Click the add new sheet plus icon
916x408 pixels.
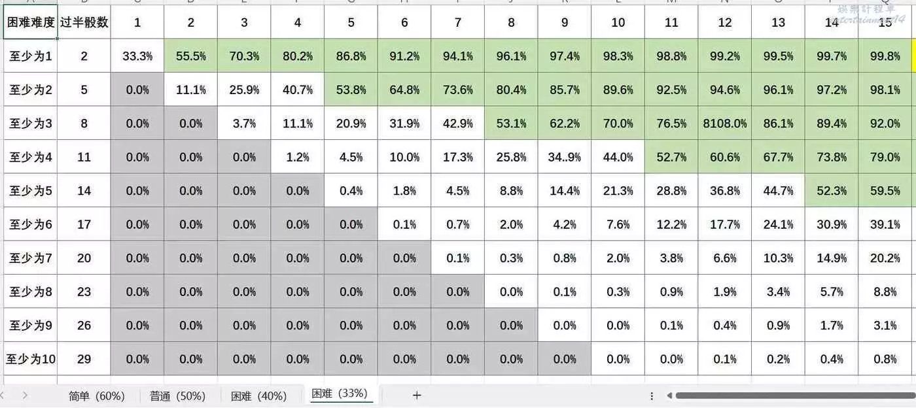pyautogui.click(x=417, y=395)
